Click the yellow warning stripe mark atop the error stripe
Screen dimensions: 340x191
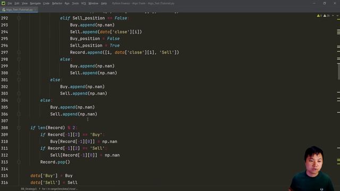[x=338, y=19]
